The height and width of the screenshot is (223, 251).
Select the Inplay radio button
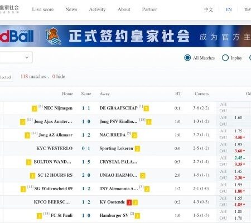coord(225,58)
